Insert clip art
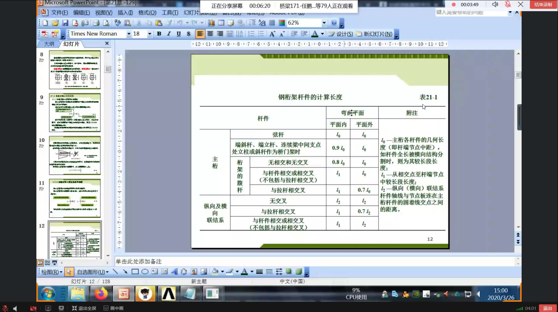 194,272
